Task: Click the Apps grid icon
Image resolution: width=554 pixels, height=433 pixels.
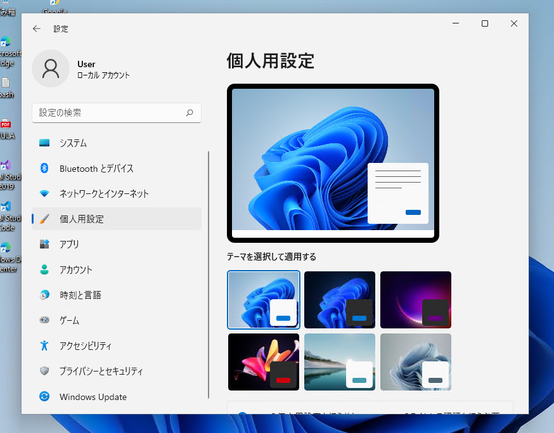Action: click(x=44, y=244)
